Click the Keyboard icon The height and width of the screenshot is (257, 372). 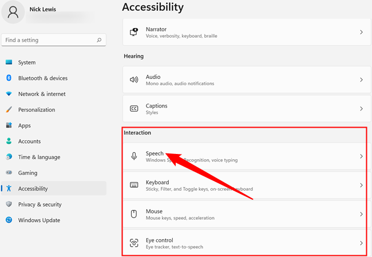(x=134, y=185)
